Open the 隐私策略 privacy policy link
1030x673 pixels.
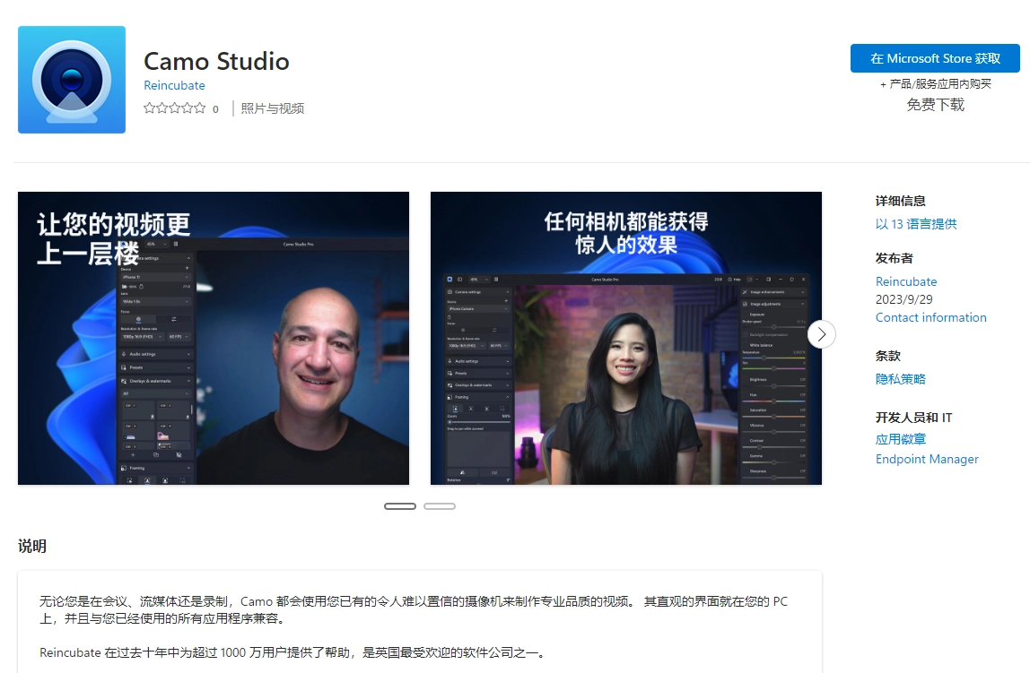point(900,379)
